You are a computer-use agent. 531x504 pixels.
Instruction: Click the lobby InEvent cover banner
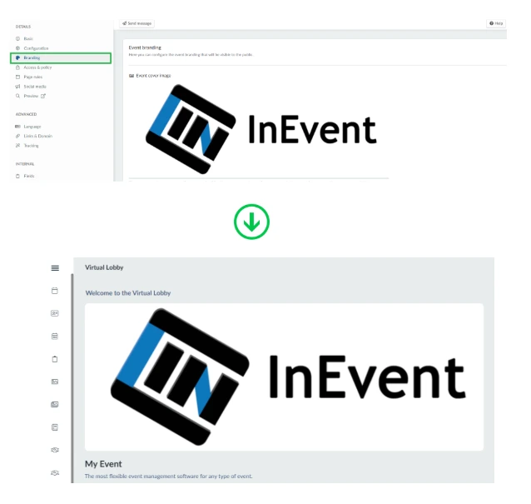(284, 377)
